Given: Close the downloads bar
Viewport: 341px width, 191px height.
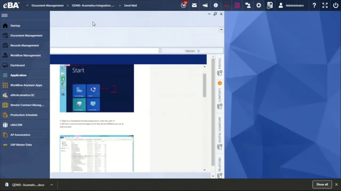Looking at the screenshot, I should point(336,184).
